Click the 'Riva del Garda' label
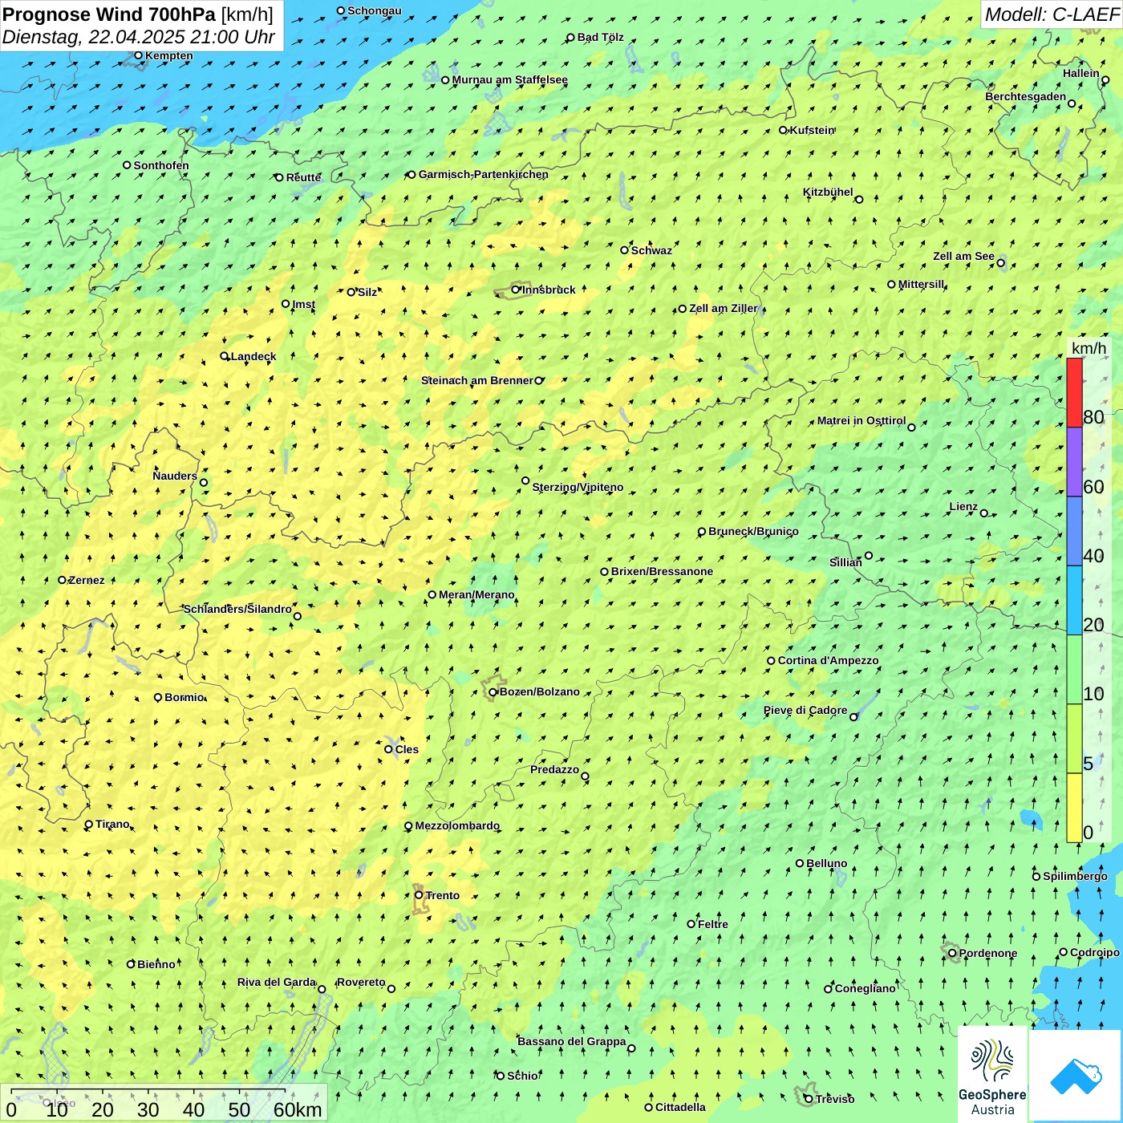 (277, 982)
